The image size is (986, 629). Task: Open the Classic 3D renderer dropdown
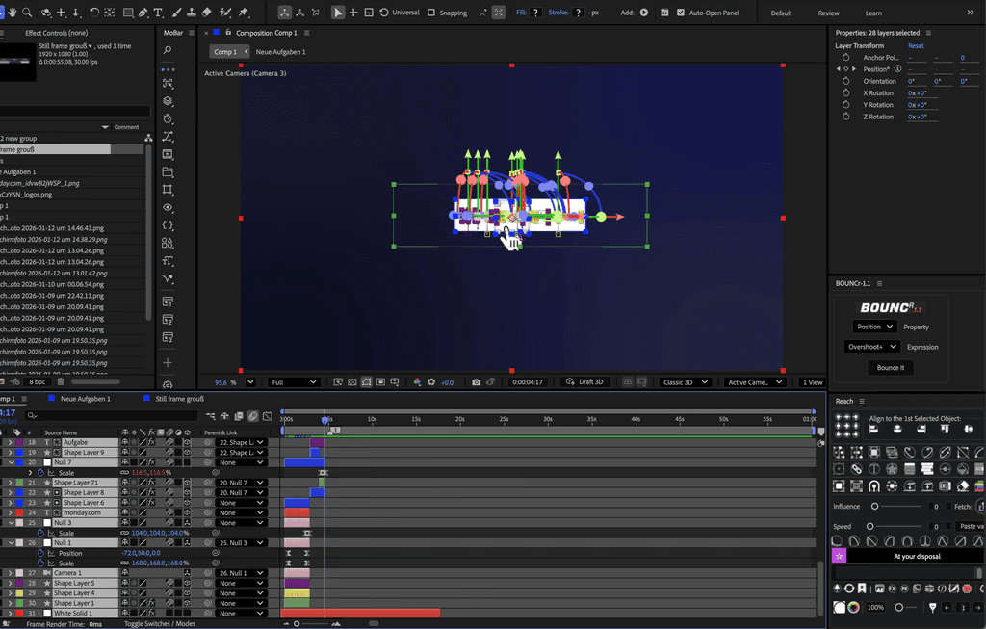point(685,381)
